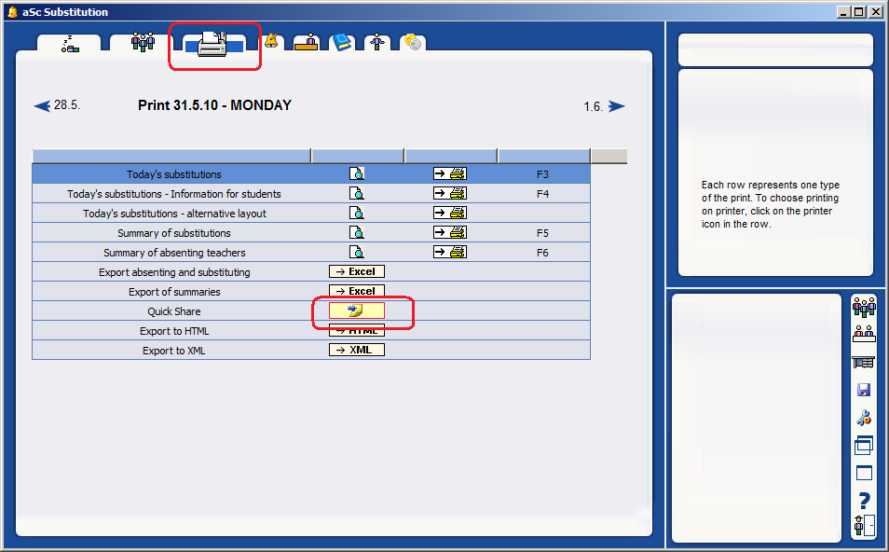The width and height of the screenshot is (889, 552).
Task: Maximize the aSc Substitution window
Action: pyautogui.click(x=859, y=12)
